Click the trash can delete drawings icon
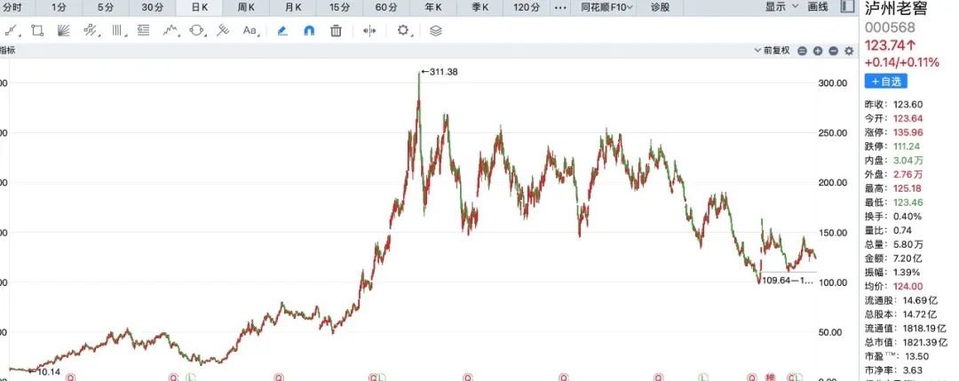Viewport: 959px width, 381px height. 336,30
